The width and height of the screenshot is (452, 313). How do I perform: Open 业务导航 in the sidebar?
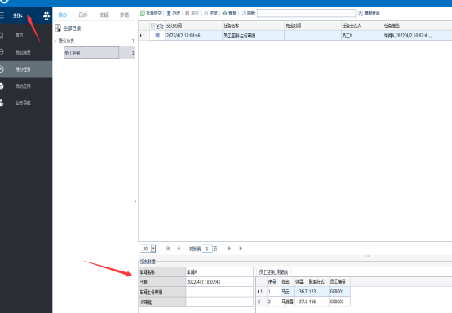point(23,103)
